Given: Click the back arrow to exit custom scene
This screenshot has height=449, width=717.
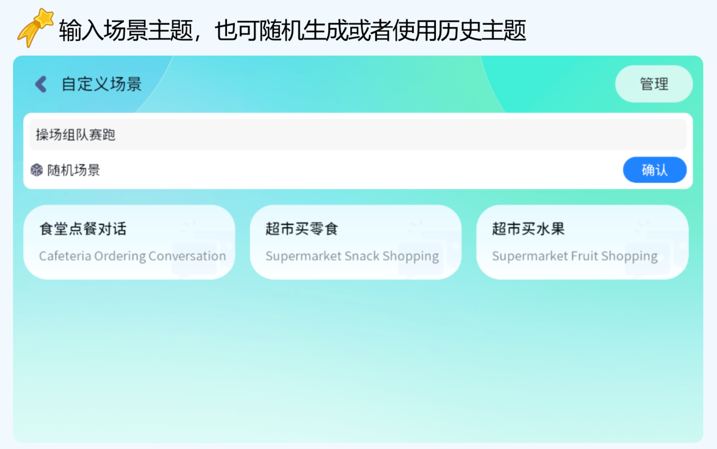Looking at the screenshot, I should (40, 84).
